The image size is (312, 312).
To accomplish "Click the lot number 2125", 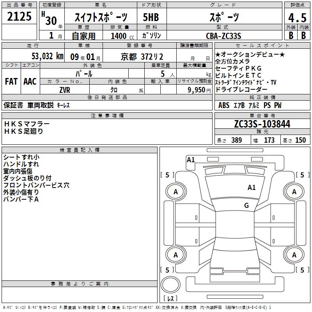I will (x=19, y=16).
